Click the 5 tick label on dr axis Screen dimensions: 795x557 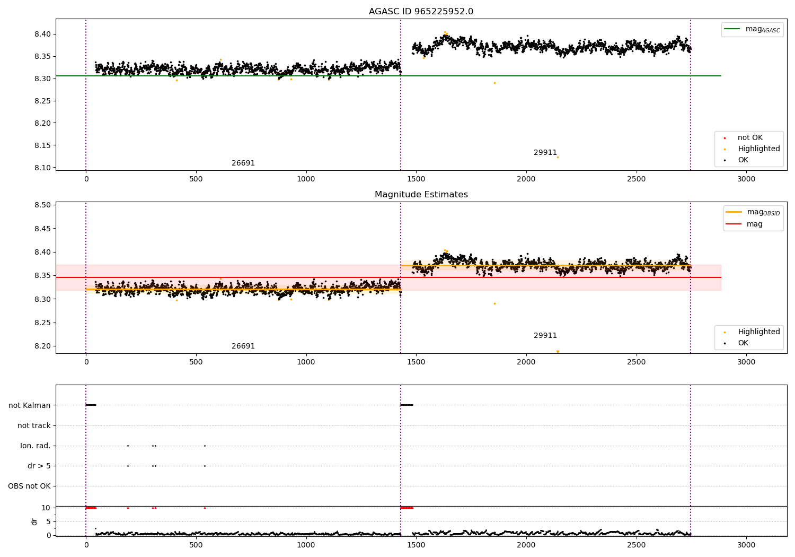click(48, 522)
